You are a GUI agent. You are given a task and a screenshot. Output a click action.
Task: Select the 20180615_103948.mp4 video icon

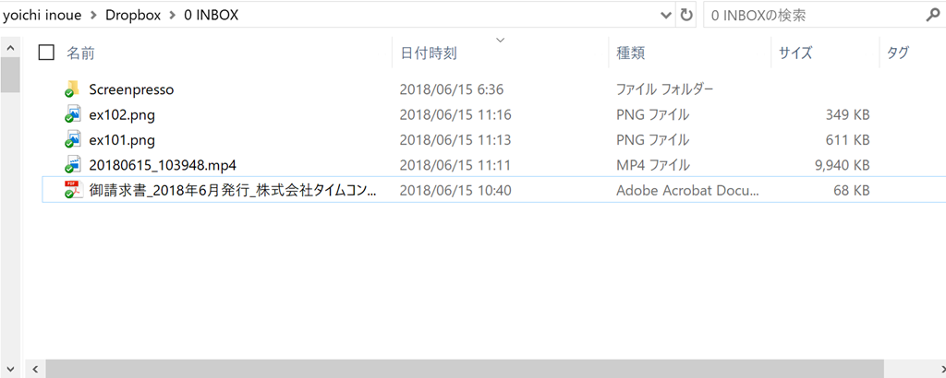(72, 165)
